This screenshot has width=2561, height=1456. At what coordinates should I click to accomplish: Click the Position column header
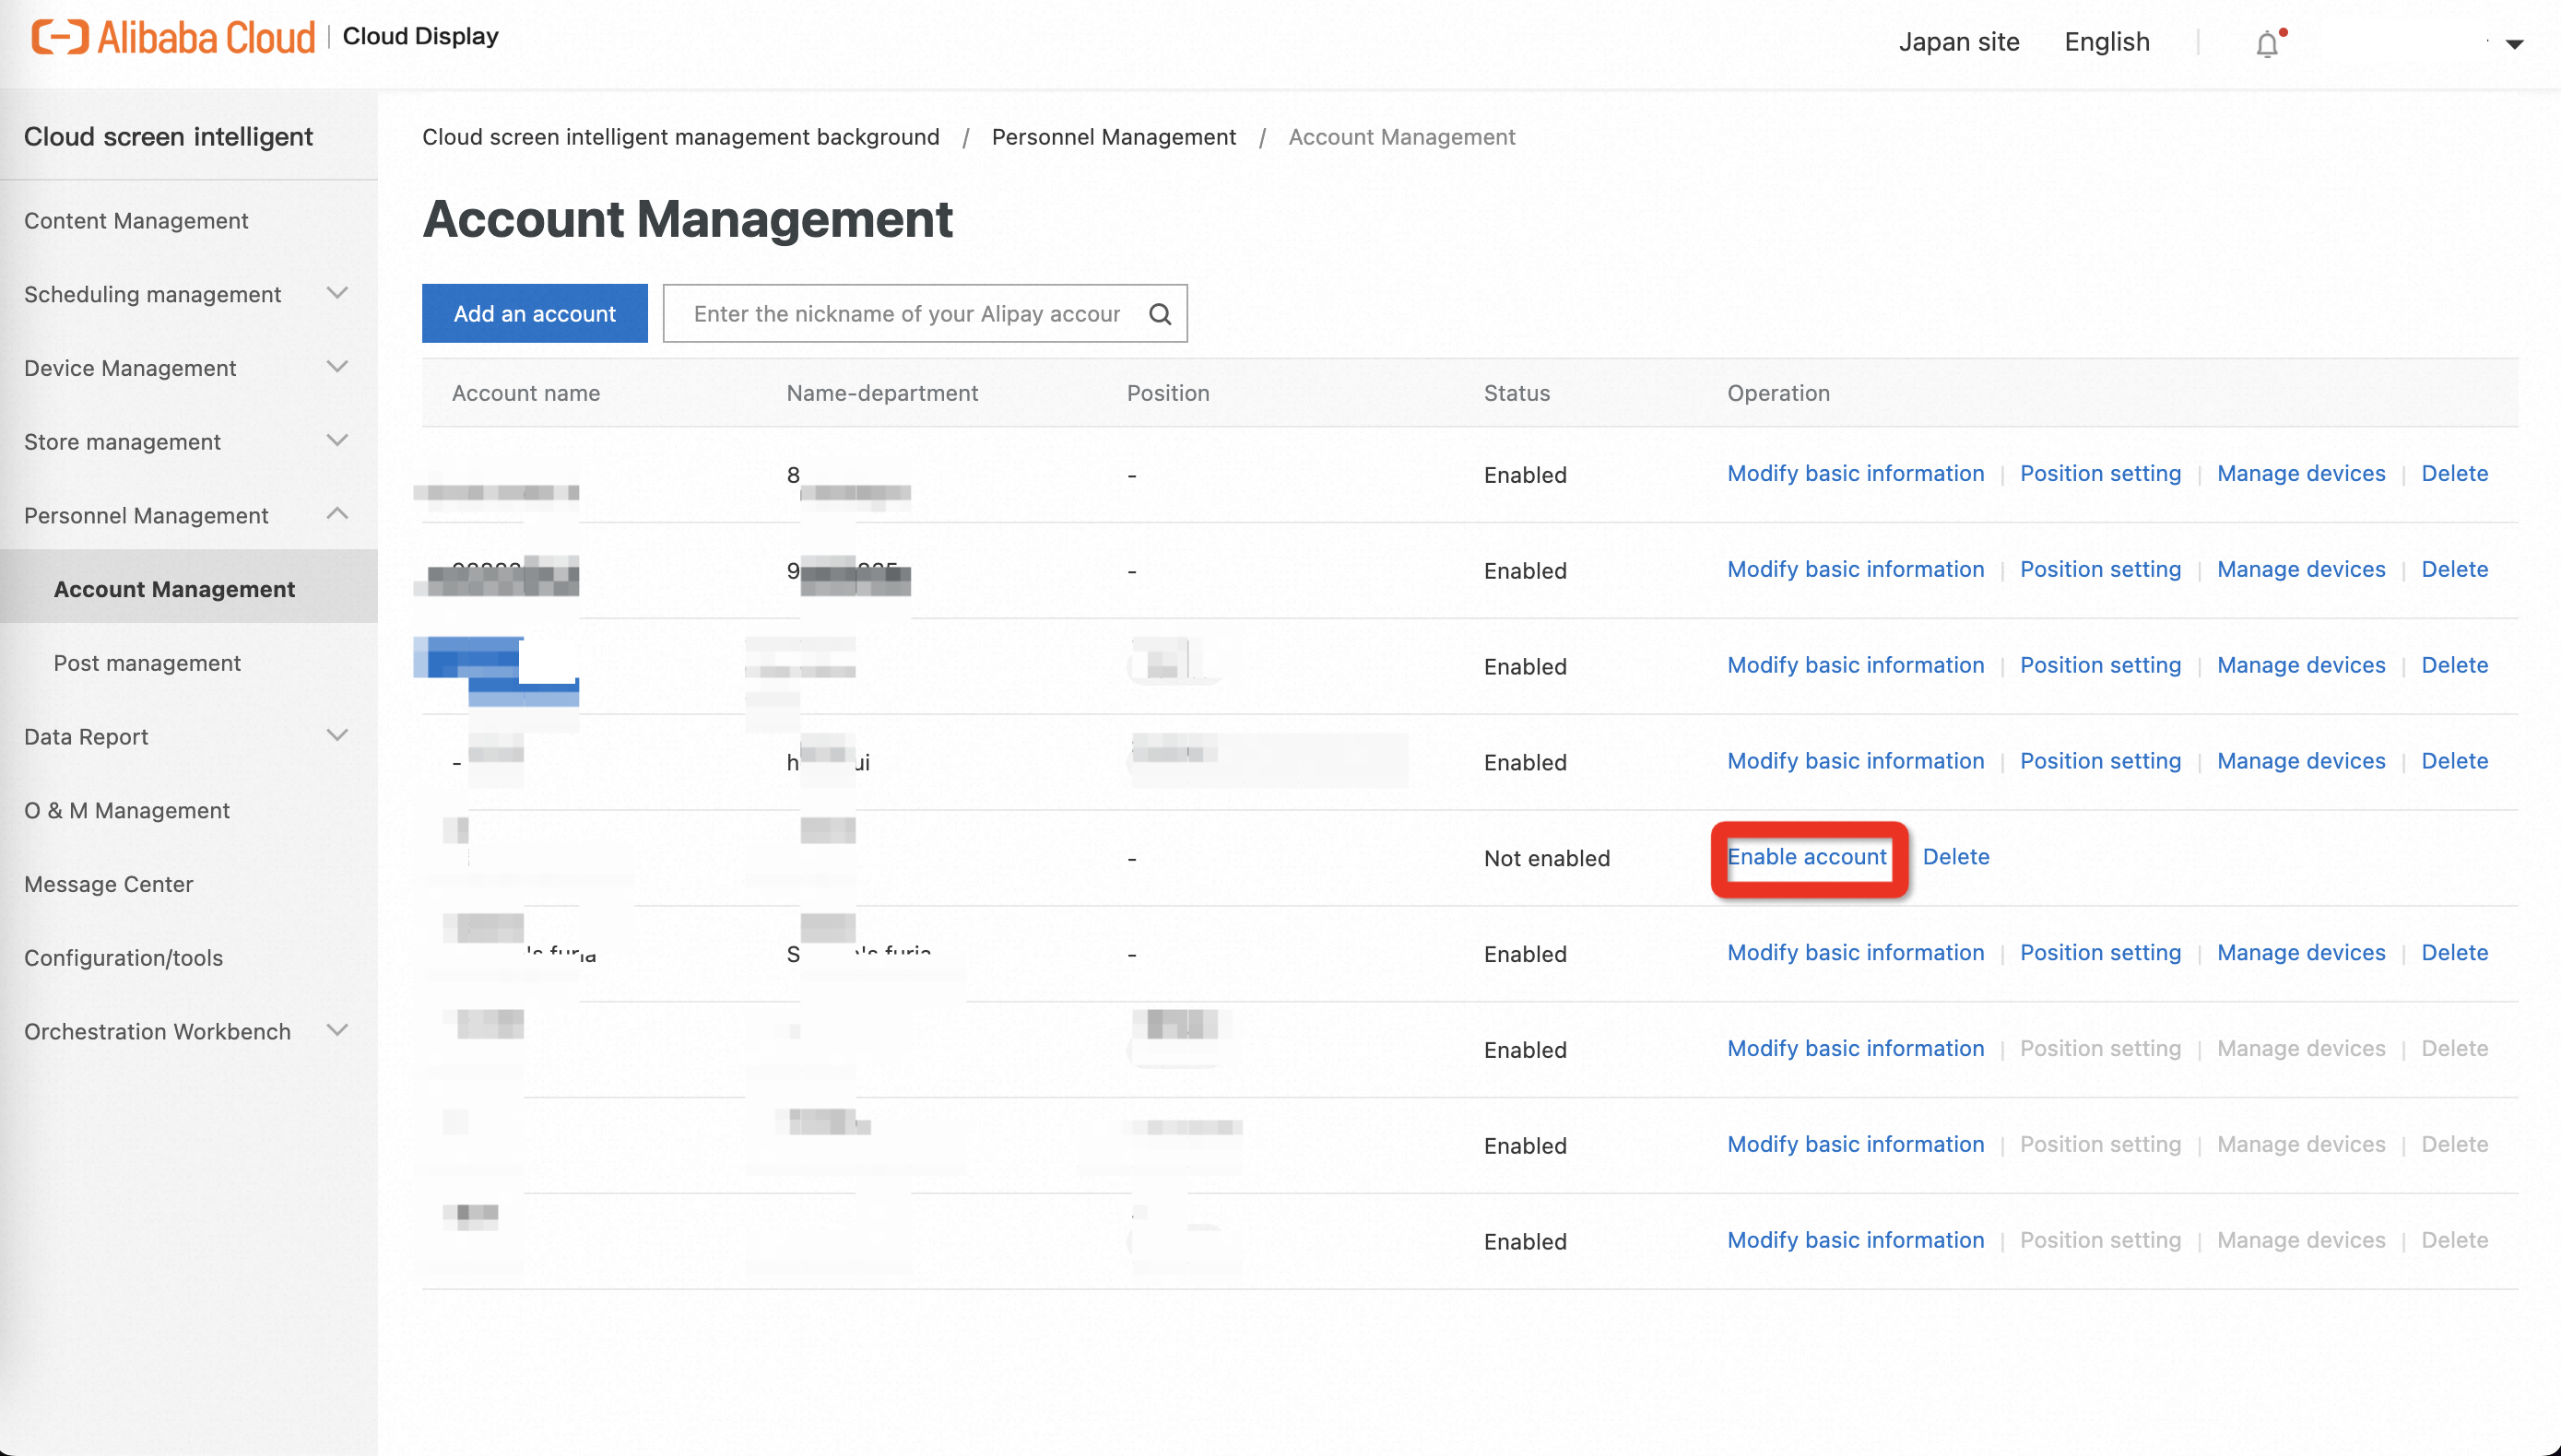[x=1167, y=393]
